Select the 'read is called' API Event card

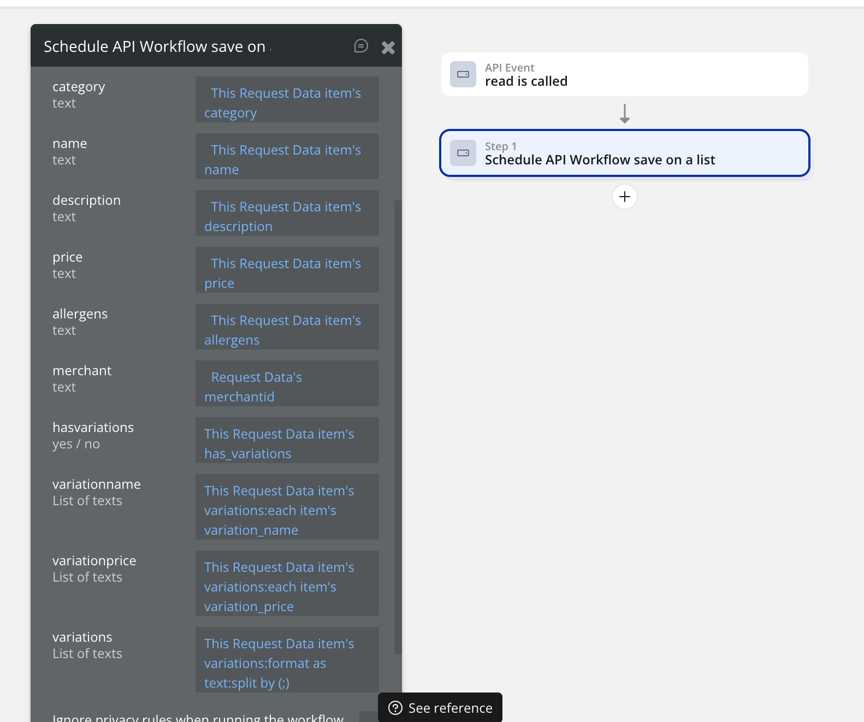pos(625,74)
